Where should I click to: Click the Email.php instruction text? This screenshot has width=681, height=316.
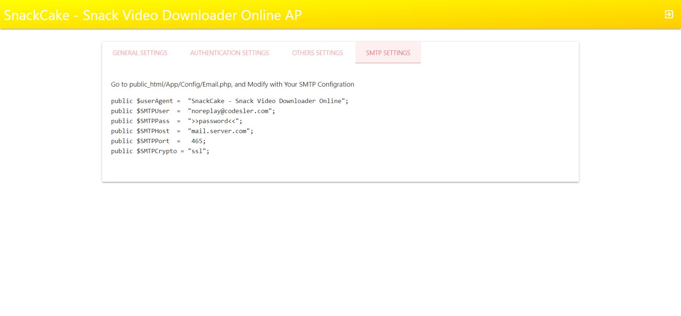233,84
